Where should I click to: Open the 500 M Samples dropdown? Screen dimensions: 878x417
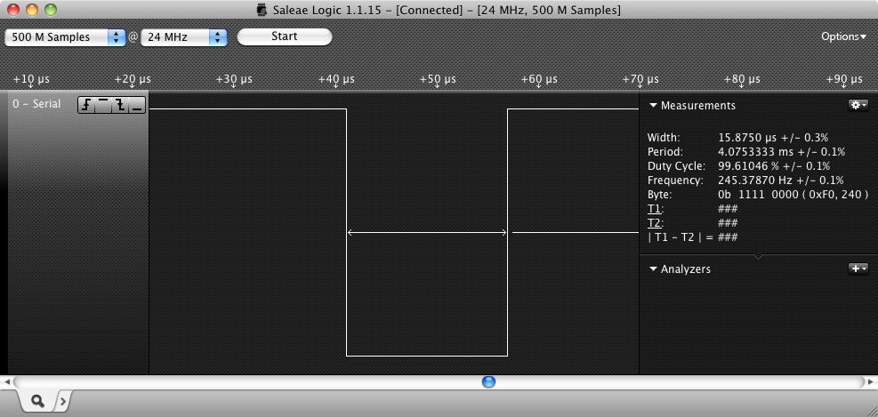click(66, 37)
